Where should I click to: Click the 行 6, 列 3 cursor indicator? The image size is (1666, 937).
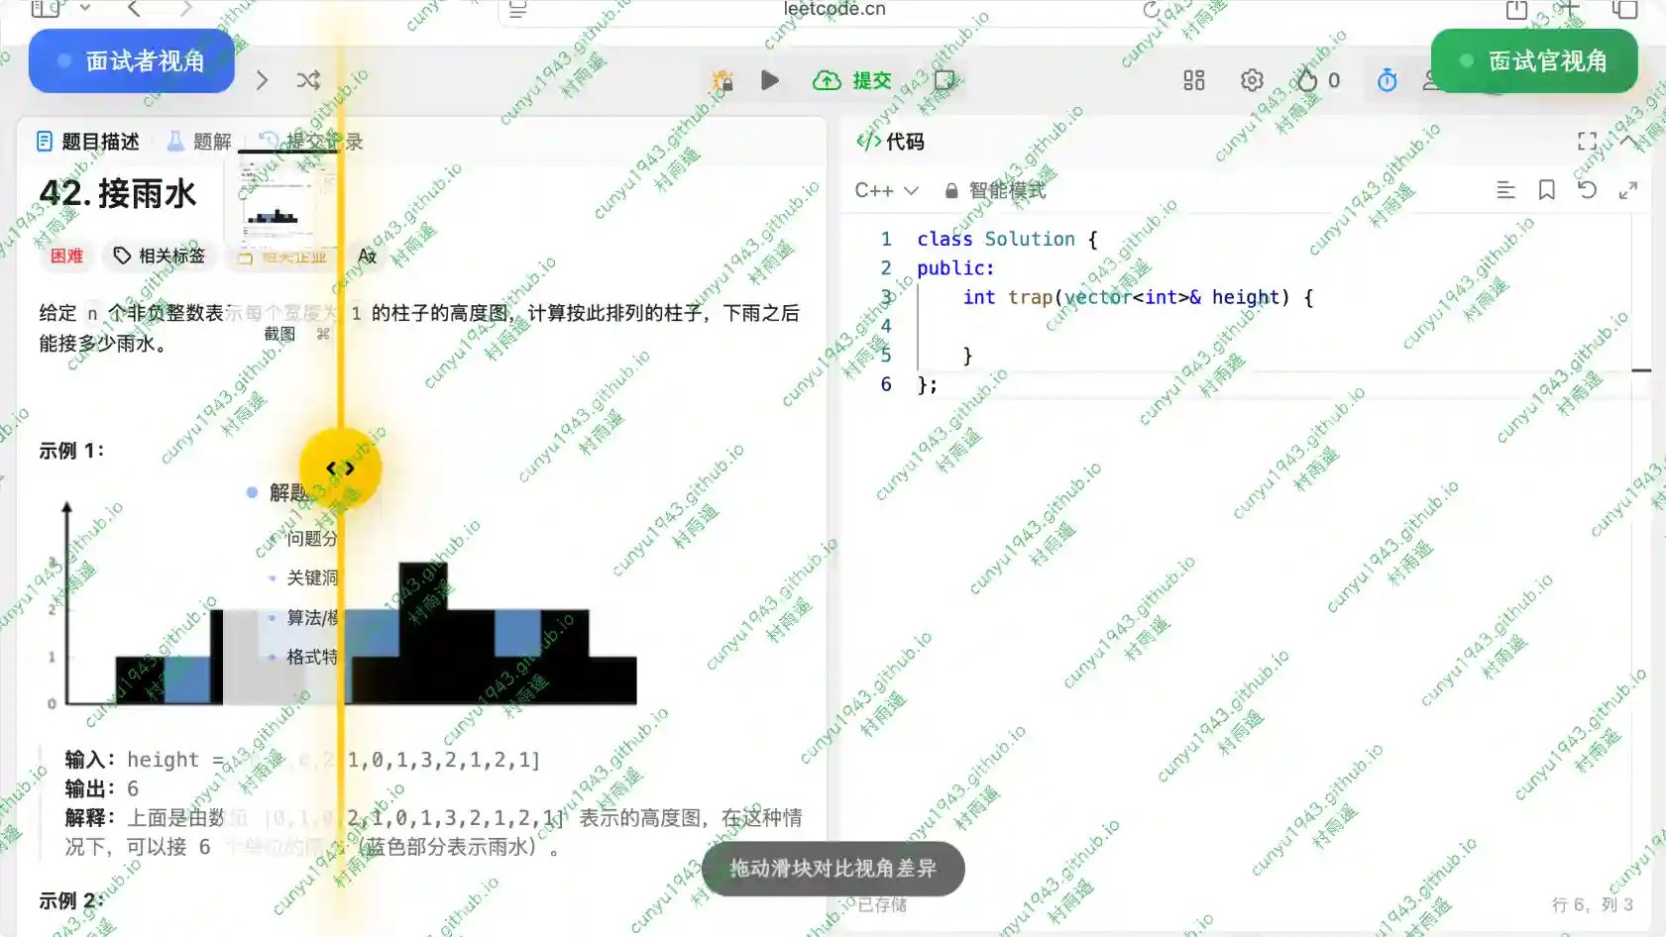[x=1593, y=904]
